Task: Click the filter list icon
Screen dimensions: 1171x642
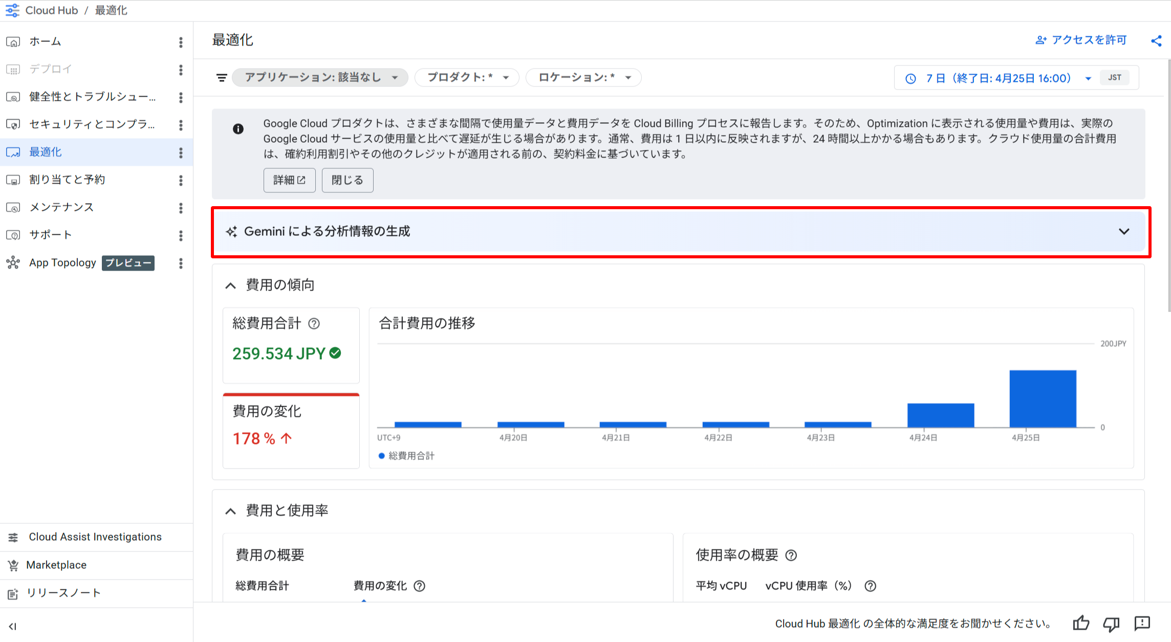Action: pos(221,78)
